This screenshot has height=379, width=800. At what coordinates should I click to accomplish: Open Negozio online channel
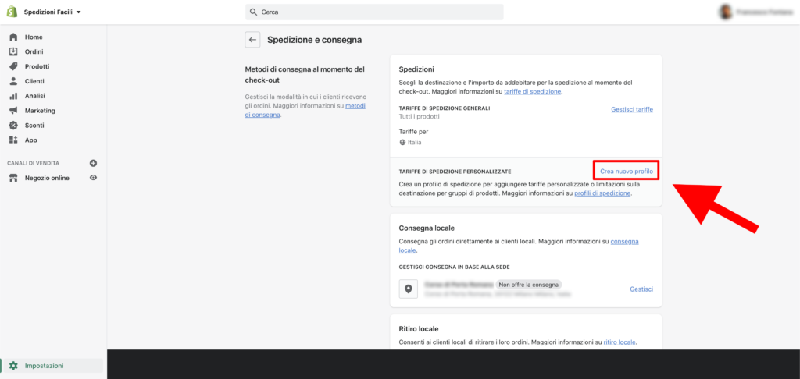pos(47,179)
